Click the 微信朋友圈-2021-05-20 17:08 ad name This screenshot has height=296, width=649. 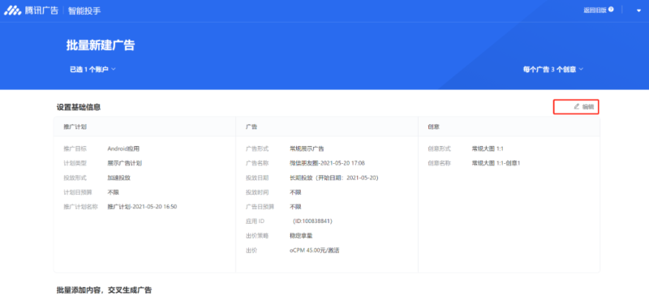click(x=327, y=163)
